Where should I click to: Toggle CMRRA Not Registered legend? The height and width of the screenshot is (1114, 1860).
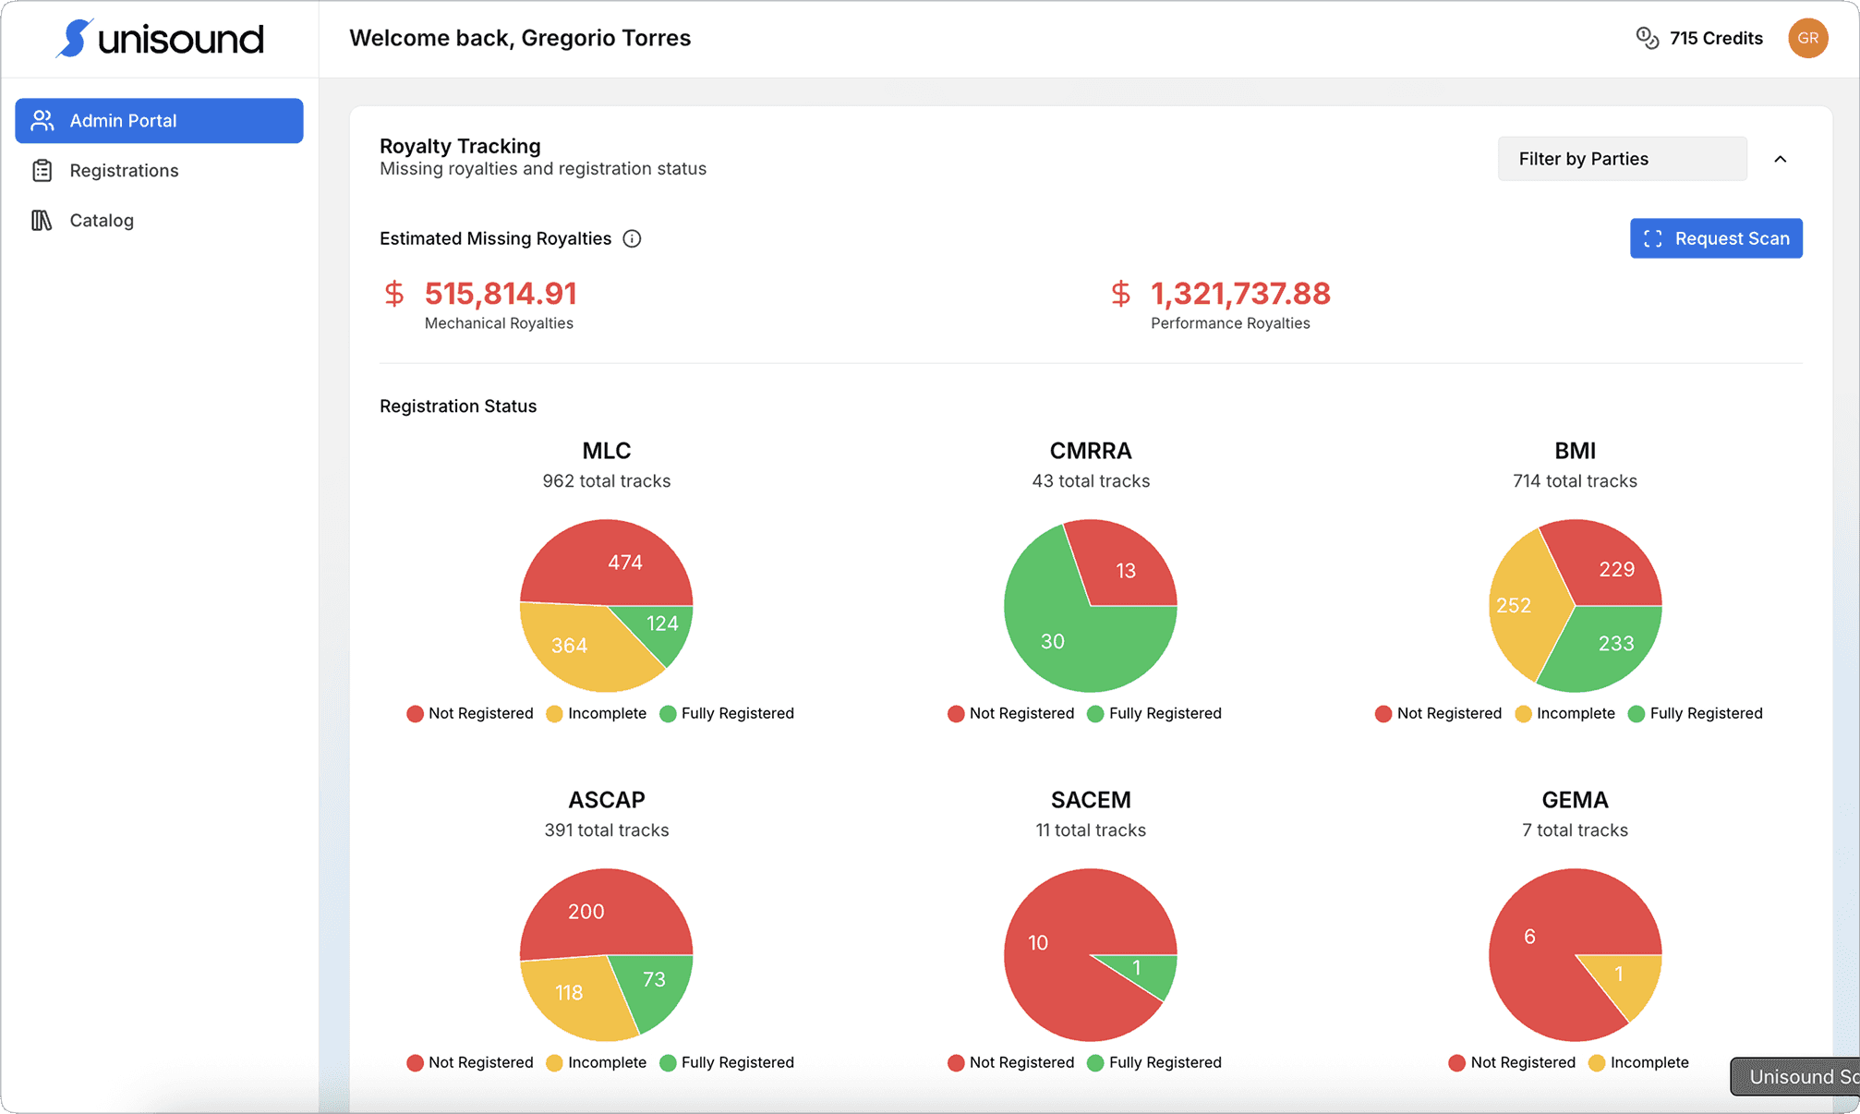(x=1011, y=714)
